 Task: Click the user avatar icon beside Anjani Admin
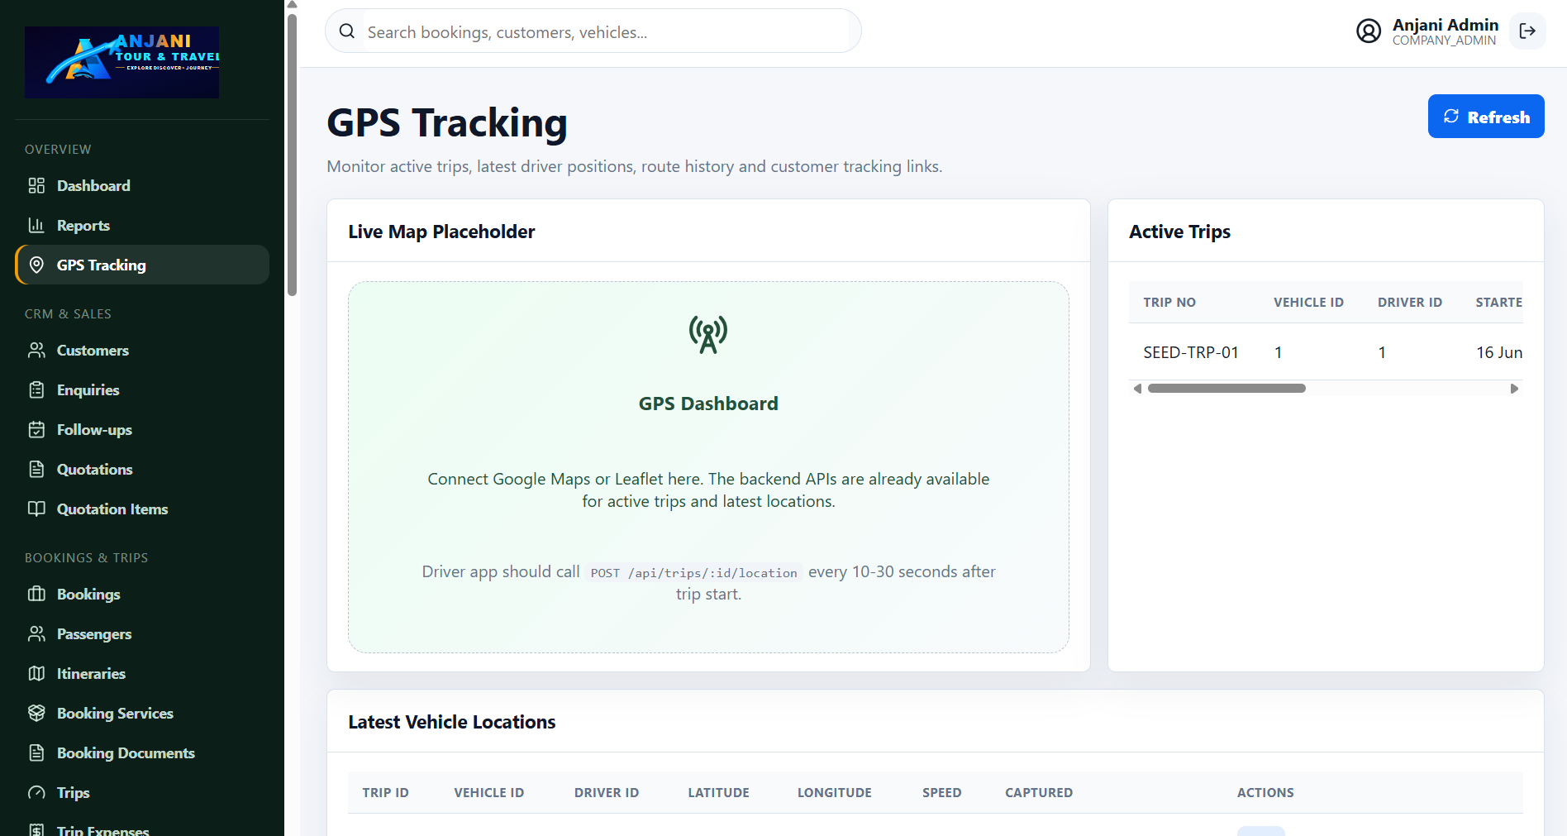(1369, 31)
